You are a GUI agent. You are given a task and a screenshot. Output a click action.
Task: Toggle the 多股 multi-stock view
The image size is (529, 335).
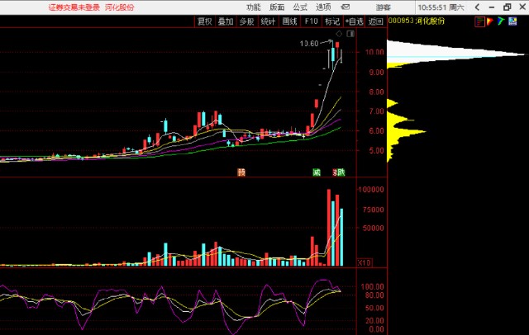point(246,21)
